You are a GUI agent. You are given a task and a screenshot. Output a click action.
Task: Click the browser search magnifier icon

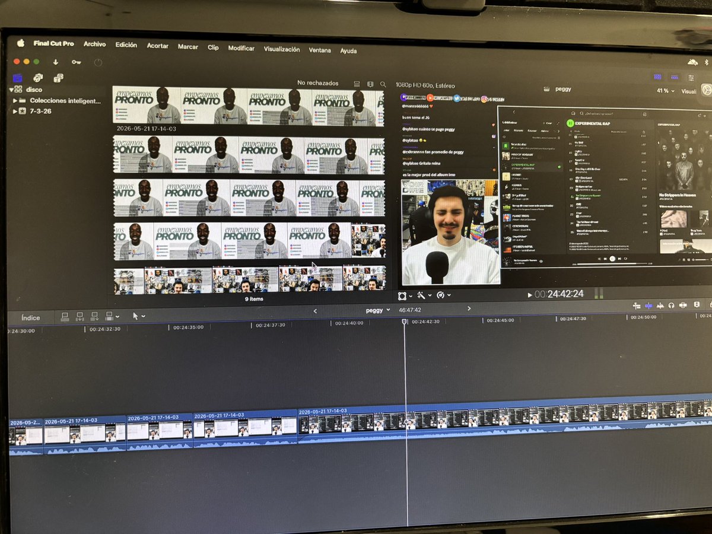383,85
